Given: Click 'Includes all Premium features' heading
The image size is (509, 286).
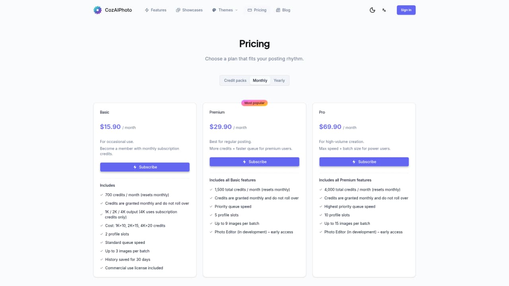Looking at the screenshot, I should click(x=345, y=180).
